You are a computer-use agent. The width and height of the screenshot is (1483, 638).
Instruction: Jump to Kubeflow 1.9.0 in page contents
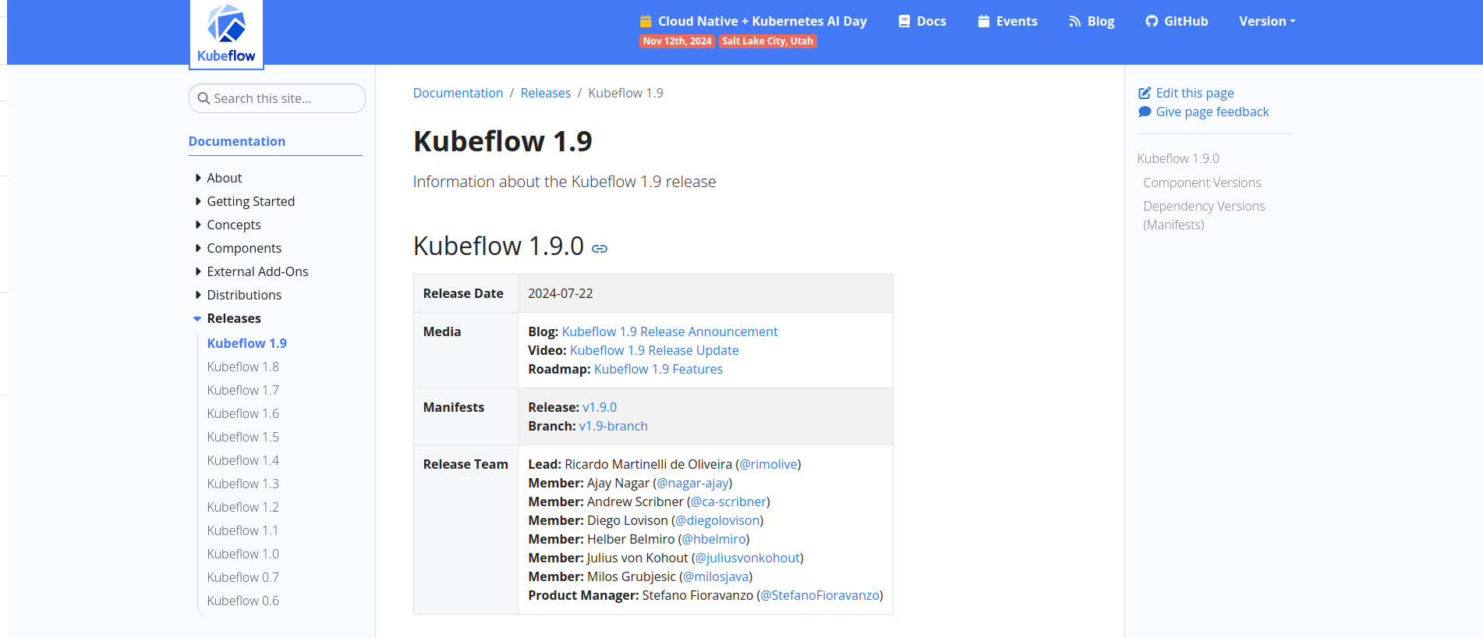[1178, 158]
